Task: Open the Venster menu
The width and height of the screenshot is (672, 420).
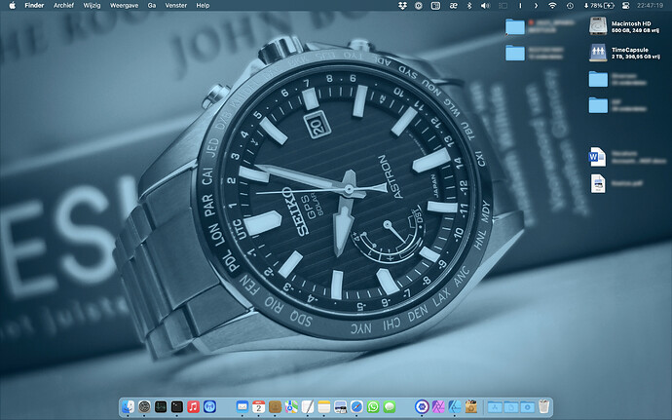Action: click(175, 6)
